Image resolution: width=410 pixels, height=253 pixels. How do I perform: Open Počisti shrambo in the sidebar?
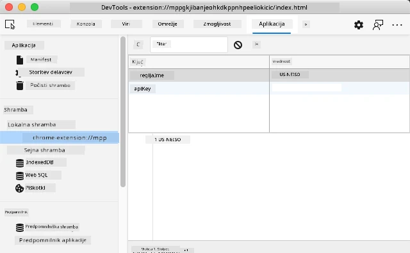50,85
